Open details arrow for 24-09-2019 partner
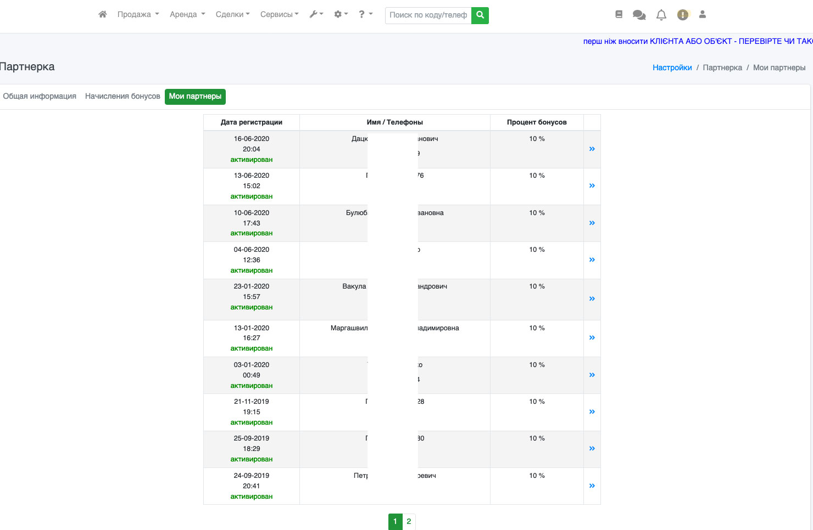 pos(592,486)
